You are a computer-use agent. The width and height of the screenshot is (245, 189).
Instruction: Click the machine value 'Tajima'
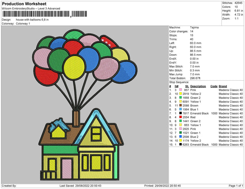[194, 27]
